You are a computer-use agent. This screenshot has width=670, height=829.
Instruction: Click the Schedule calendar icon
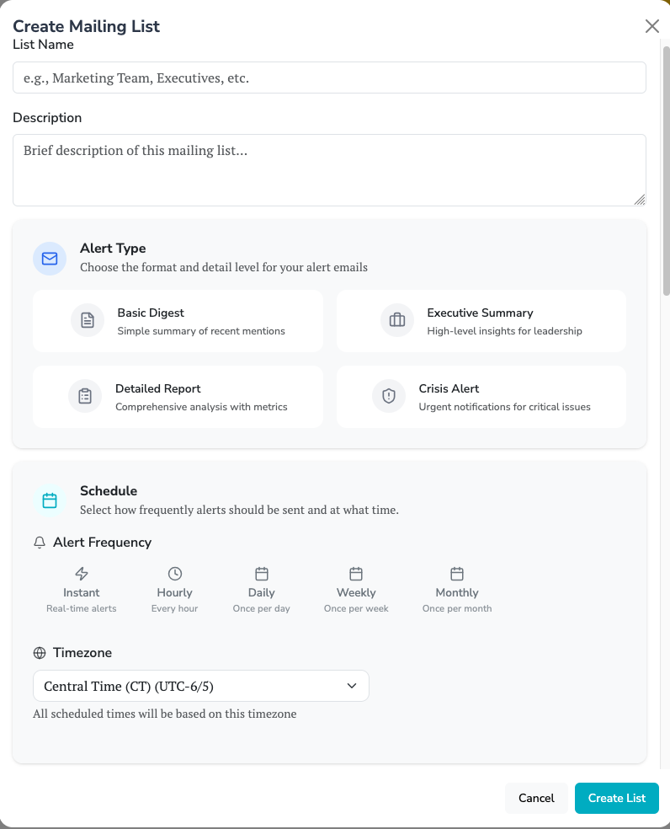(50, 500)
